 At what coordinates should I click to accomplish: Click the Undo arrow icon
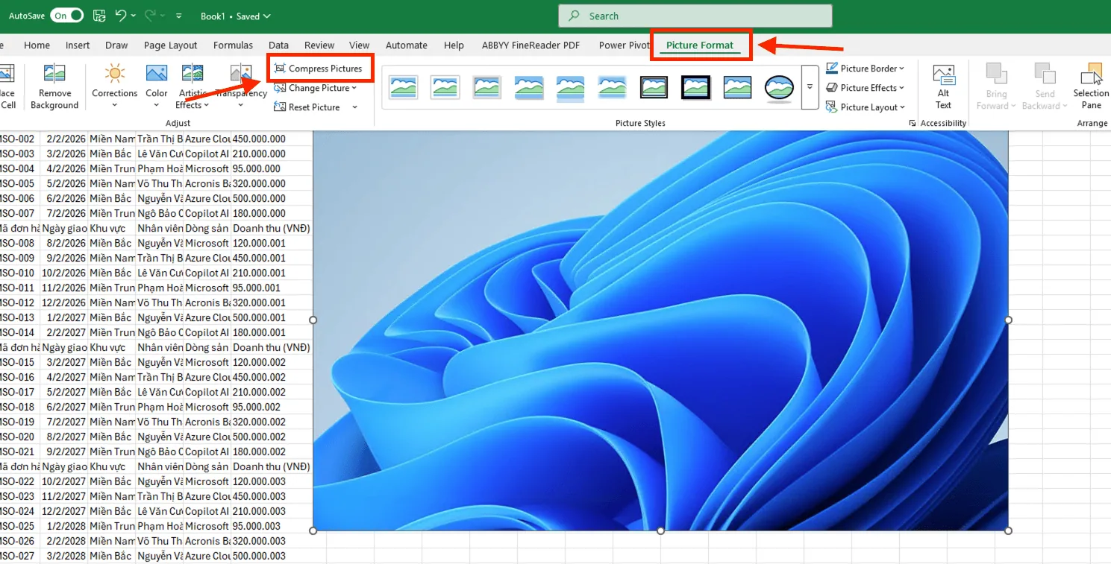119,16
